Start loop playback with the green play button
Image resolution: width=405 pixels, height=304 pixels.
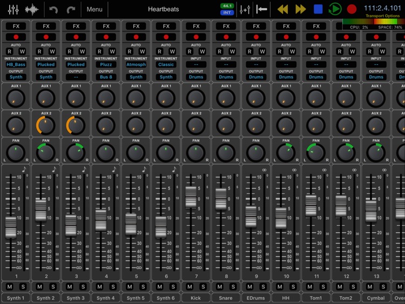pos(335,9)
